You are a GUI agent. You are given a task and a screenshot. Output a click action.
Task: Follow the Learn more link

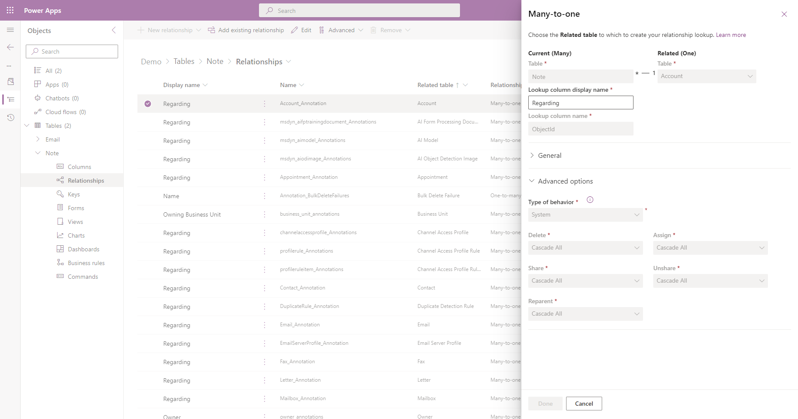click(x=731, y=35)
